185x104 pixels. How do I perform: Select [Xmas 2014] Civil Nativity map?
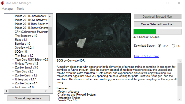coord(32,20)
